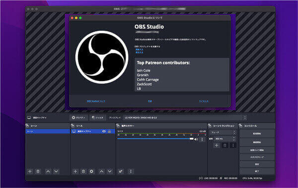Select the シーン row in scenes list
Screen dimensions: 298x188
coord(48,131)
